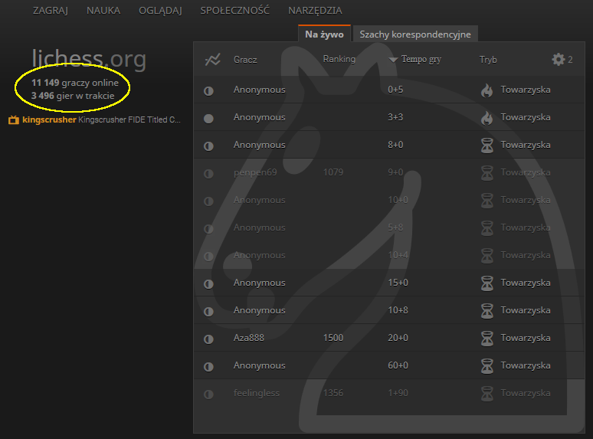Image resolution: width=593 pixels, height=439 pixels.
Task: Click random color icon in 0+5 row
Action: pyautogui.click(x=208, y=90)
